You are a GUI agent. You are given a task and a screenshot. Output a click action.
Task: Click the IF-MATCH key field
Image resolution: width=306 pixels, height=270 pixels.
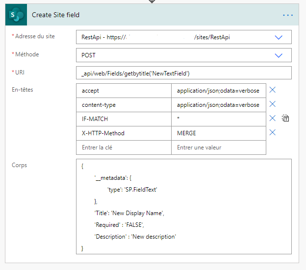pyautogui.click(x=124, y=119)
